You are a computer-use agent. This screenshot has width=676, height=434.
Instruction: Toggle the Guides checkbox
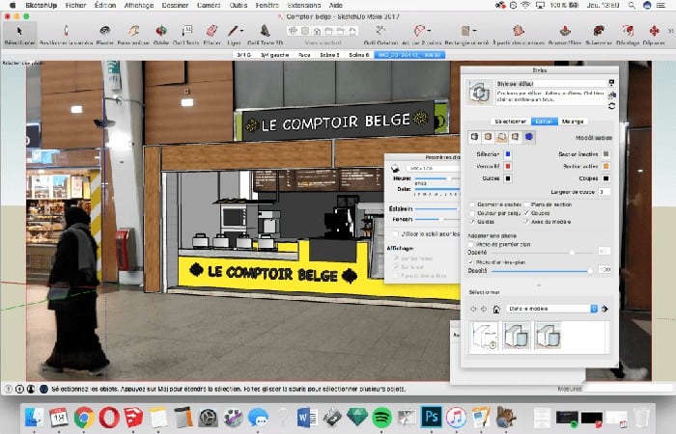[x=472, y=222]
